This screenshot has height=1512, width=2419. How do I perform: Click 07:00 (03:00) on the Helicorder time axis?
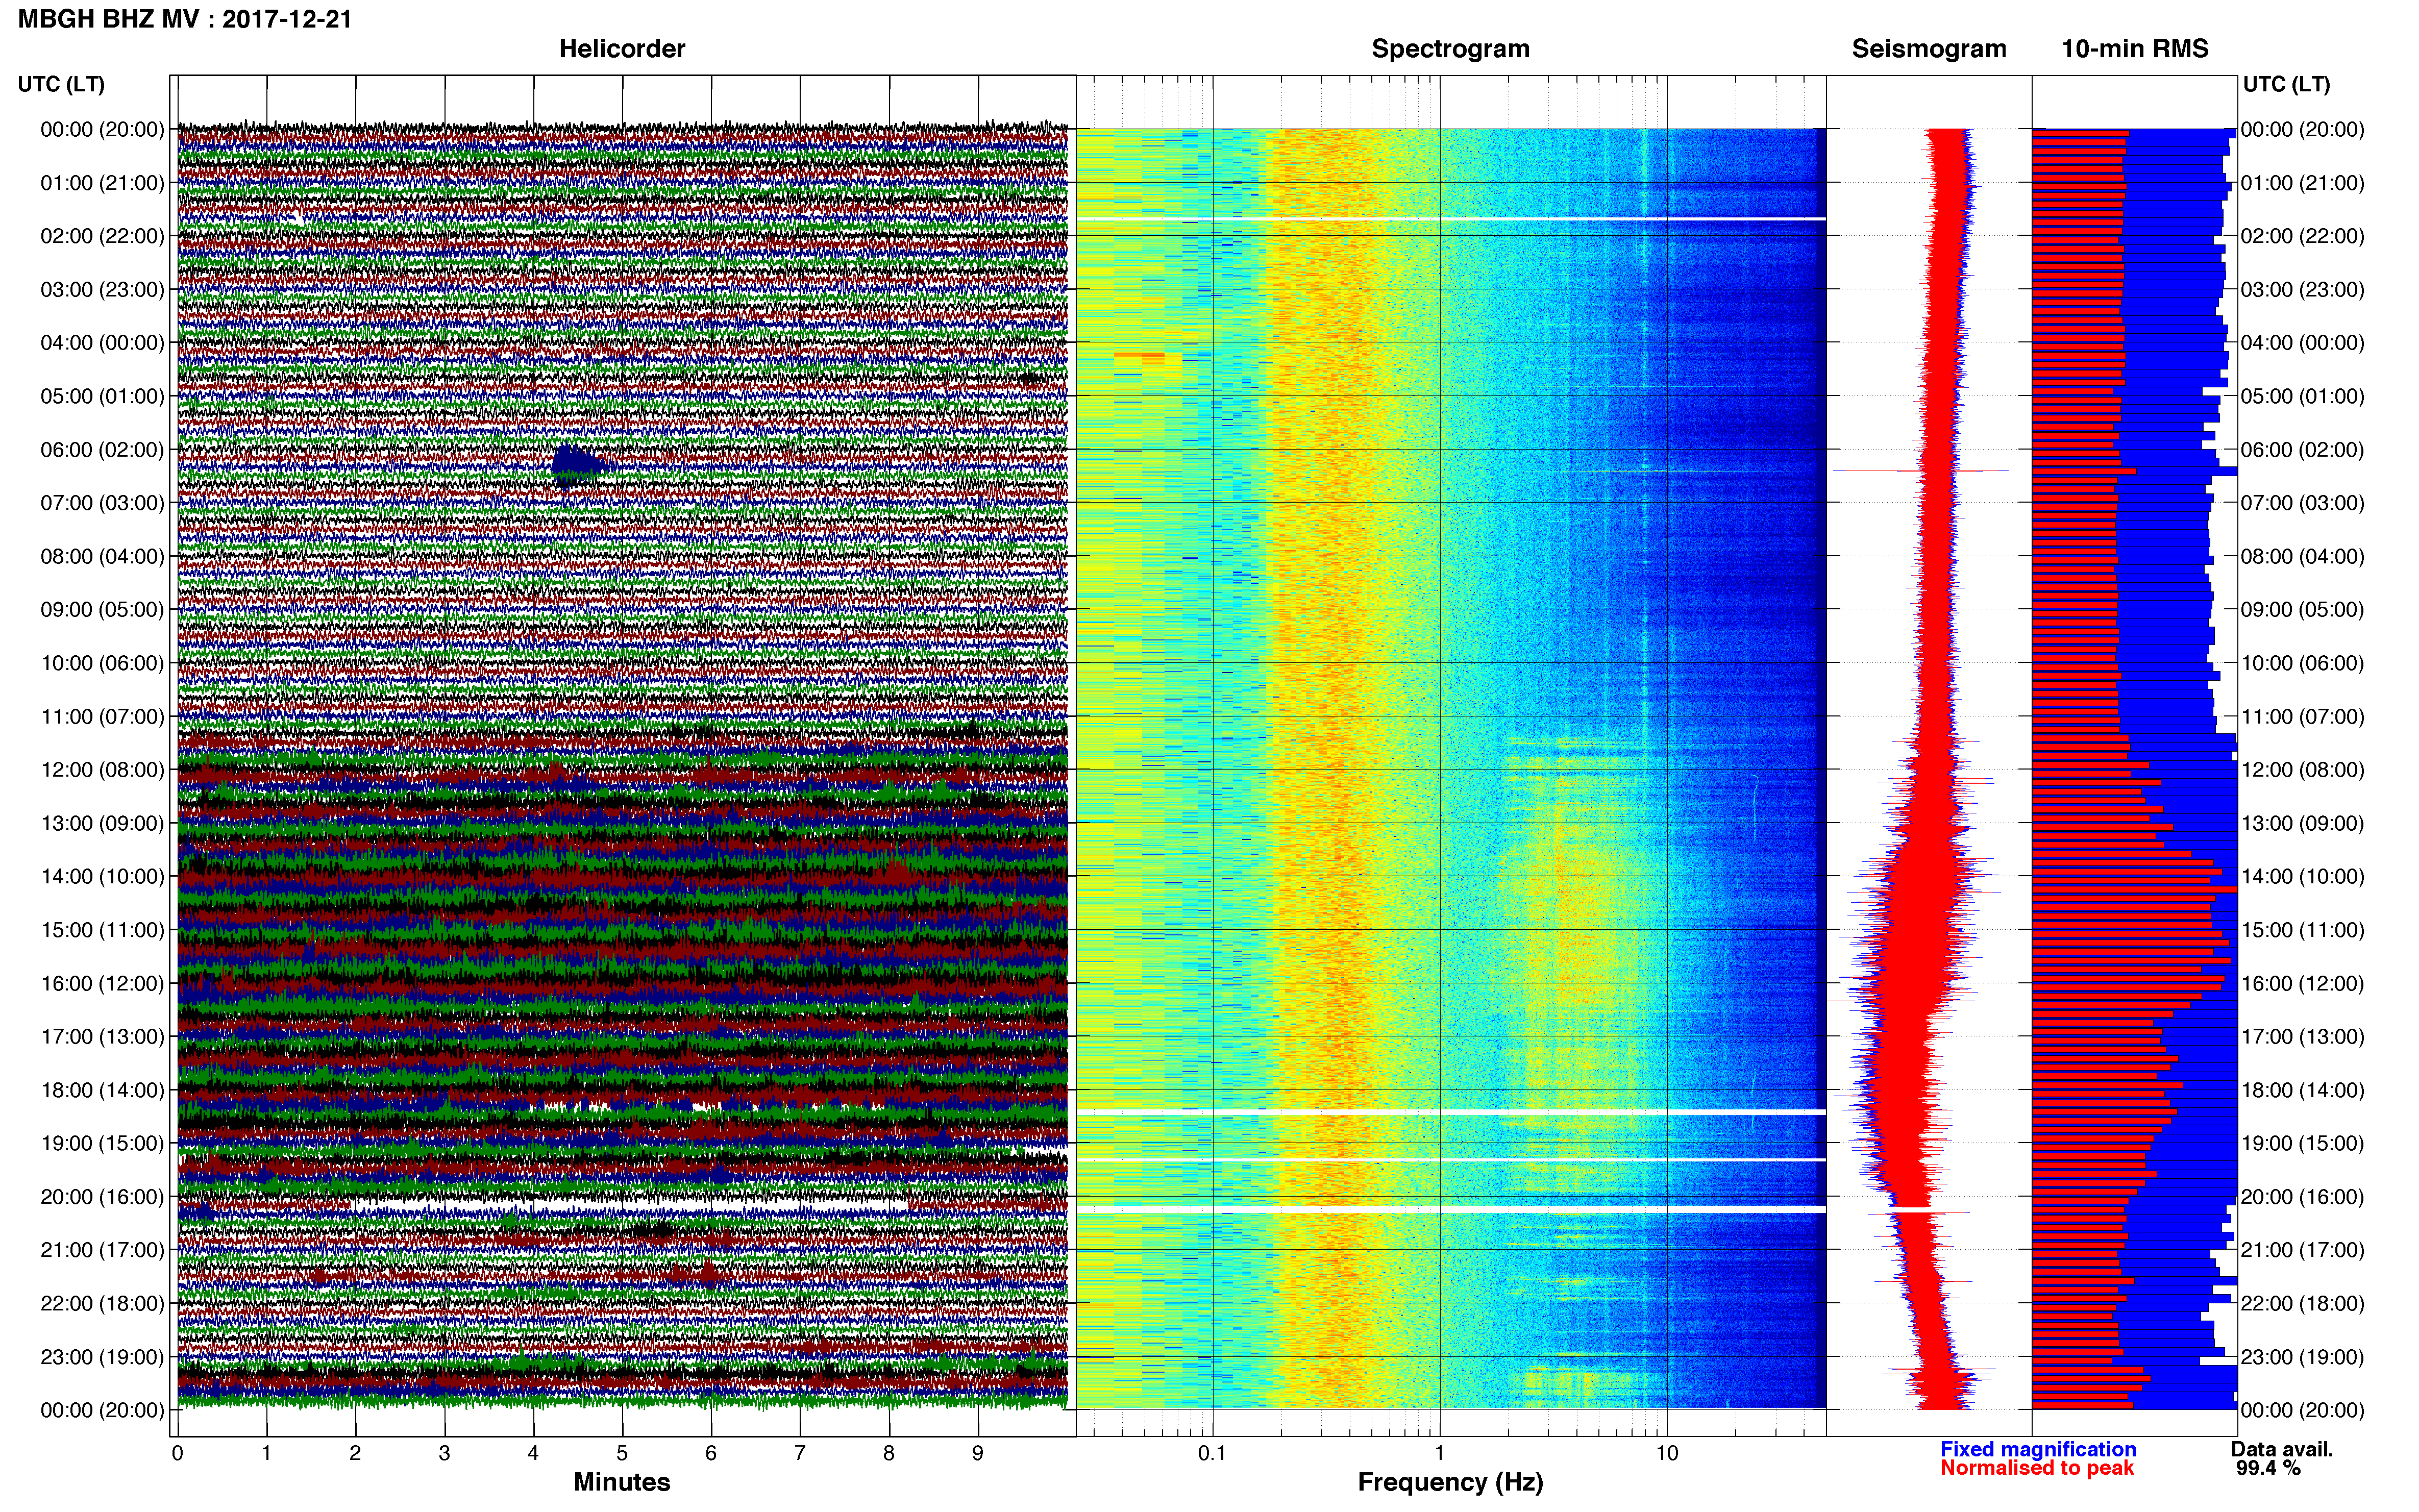pyautogui.click(x=102, y=503)
